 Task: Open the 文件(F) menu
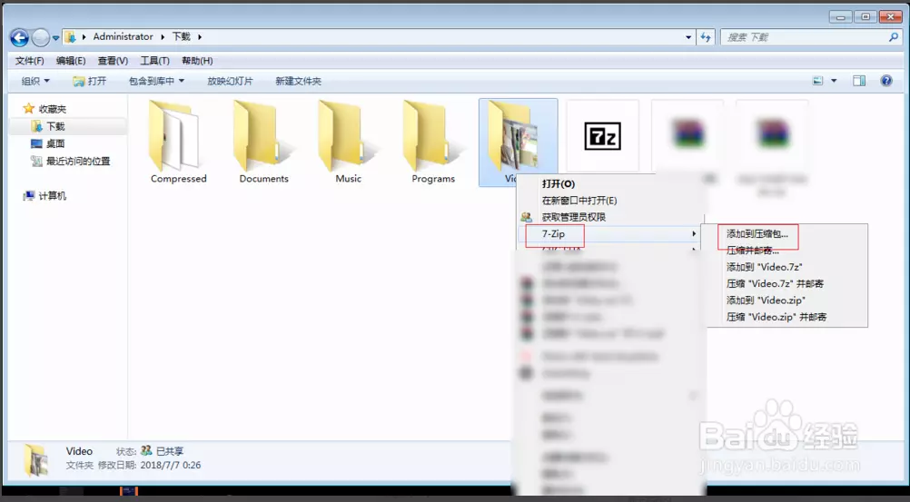click(x=29, y=60)
